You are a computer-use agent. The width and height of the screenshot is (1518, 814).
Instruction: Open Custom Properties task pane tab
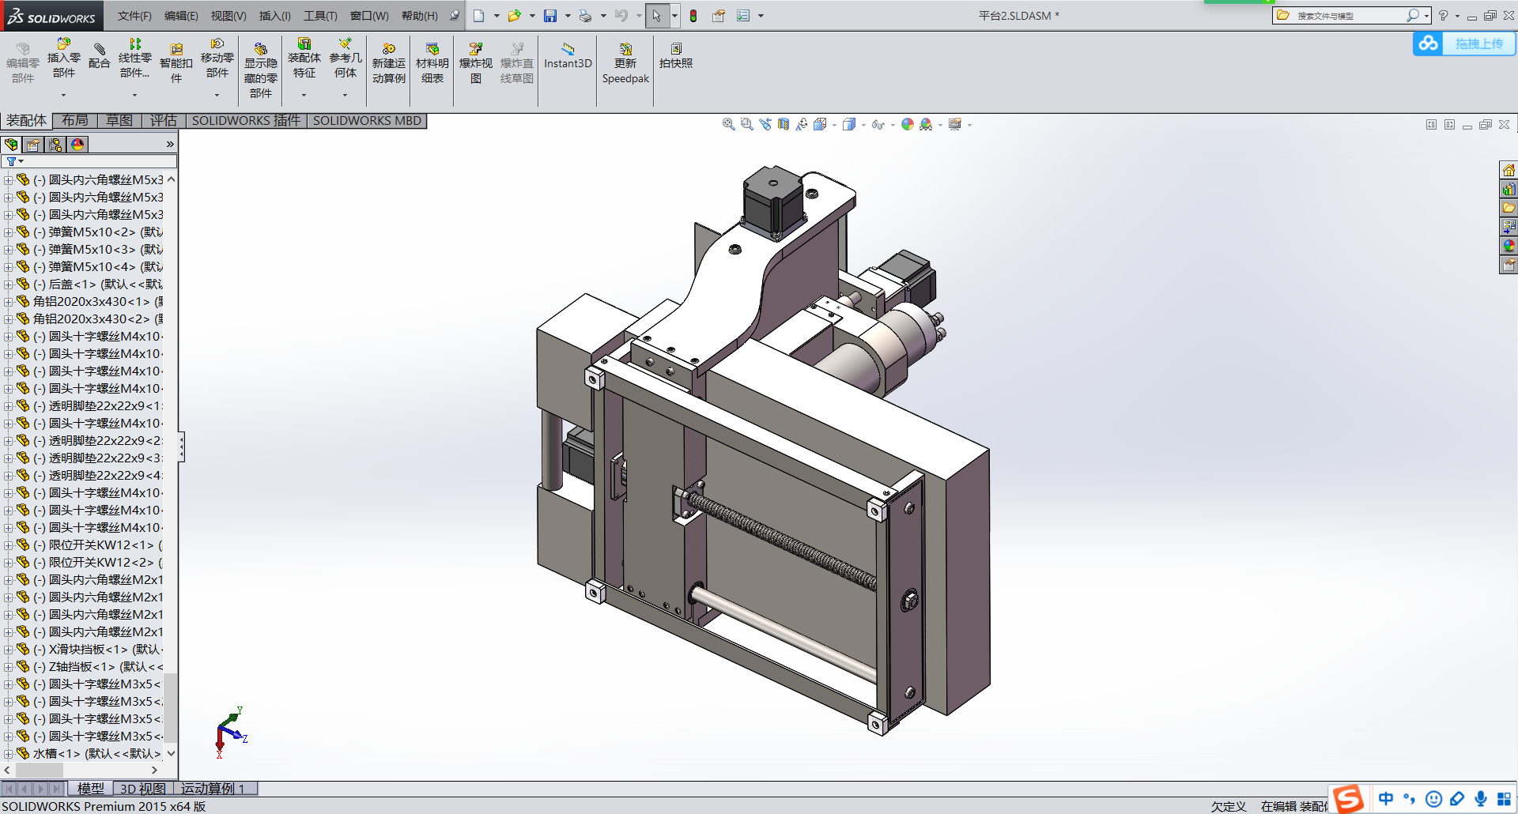click(x=1509, y=266)
